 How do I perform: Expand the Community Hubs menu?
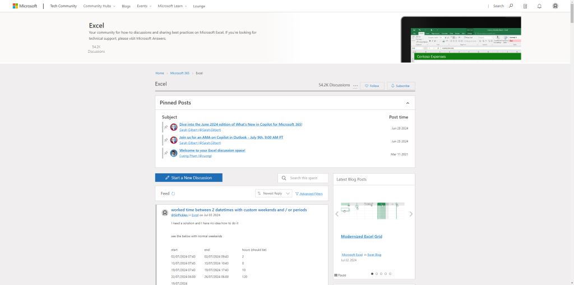pyautogui.click(x=99, y=6)
